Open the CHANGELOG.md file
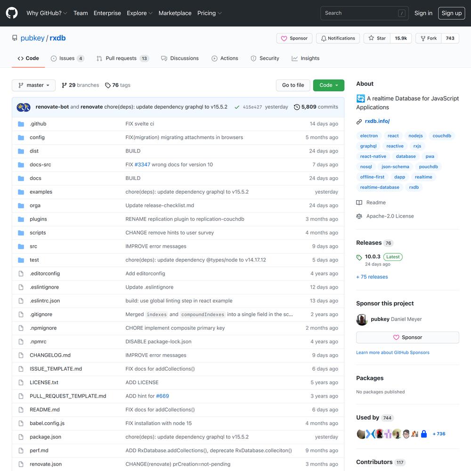Viewport: 471px width, 471px height. pos(50,355)
